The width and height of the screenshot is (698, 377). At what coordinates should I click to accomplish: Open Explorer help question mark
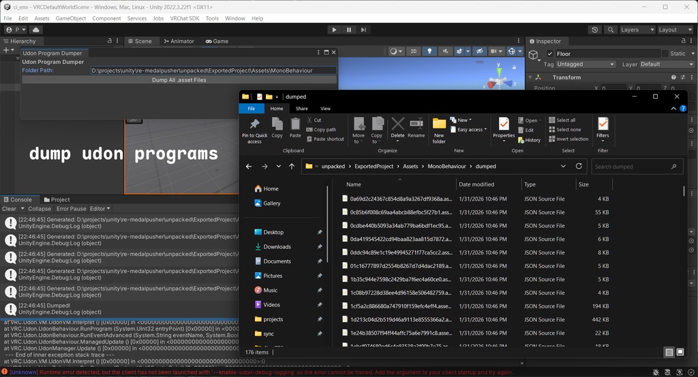click(683, 108)
